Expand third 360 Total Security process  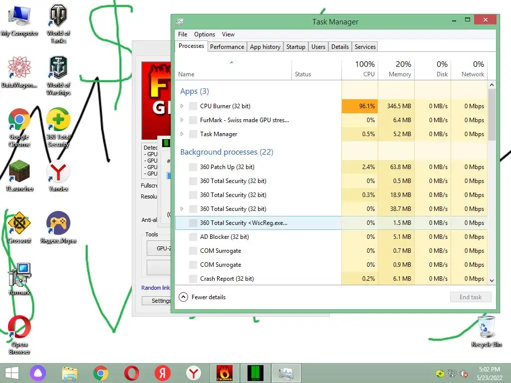click(182, 209)
